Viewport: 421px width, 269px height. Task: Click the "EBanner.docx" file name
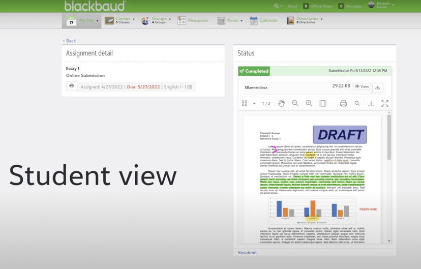click(x=256, y=87)
